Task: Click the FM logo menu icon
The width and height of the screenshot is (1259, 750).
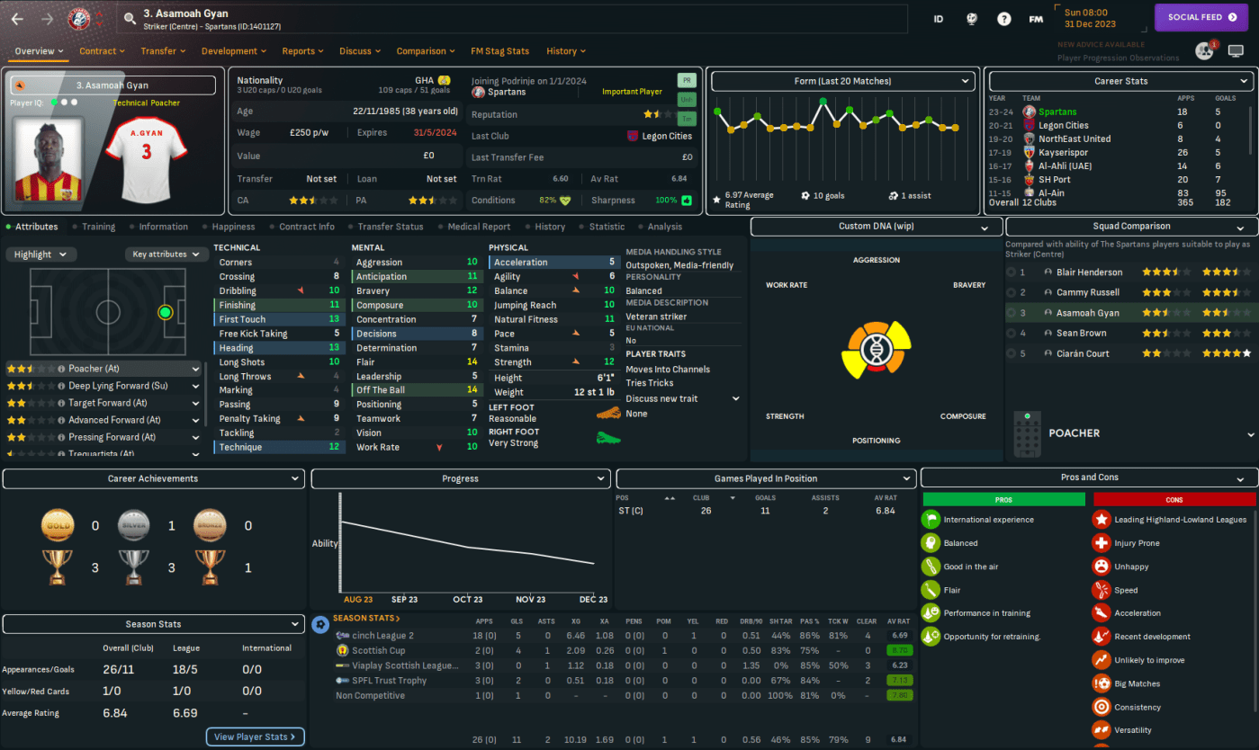Action: tap(1036, 19)
